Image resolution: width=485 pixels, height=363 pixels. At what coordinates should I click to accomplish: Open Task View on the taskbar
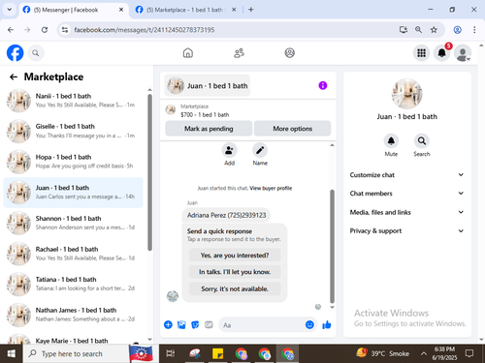(x=171, y=353)
